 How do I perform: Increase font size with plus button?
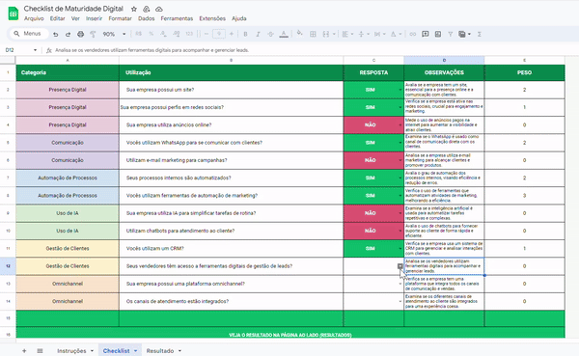(232, 34)
